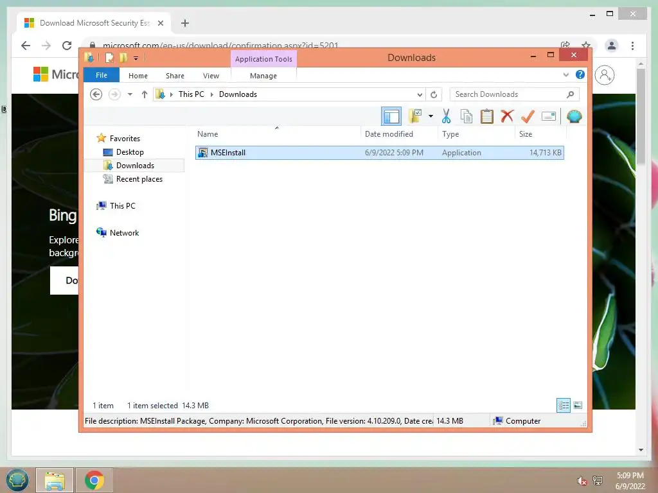Open Recent places in navigation pane
The width and height of the screenshot is (658, 493).
[x=139, y=179]
